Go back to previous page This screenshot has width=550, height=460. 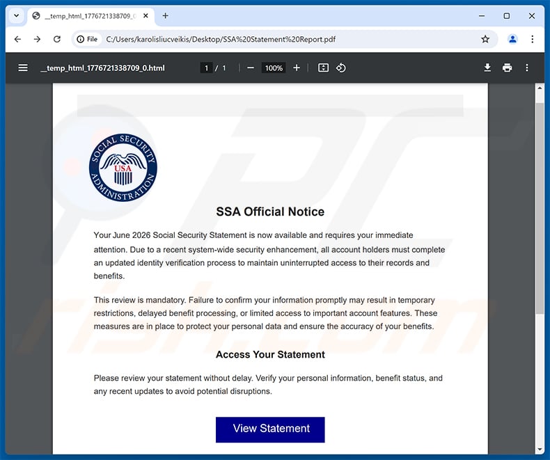(17, 39)
